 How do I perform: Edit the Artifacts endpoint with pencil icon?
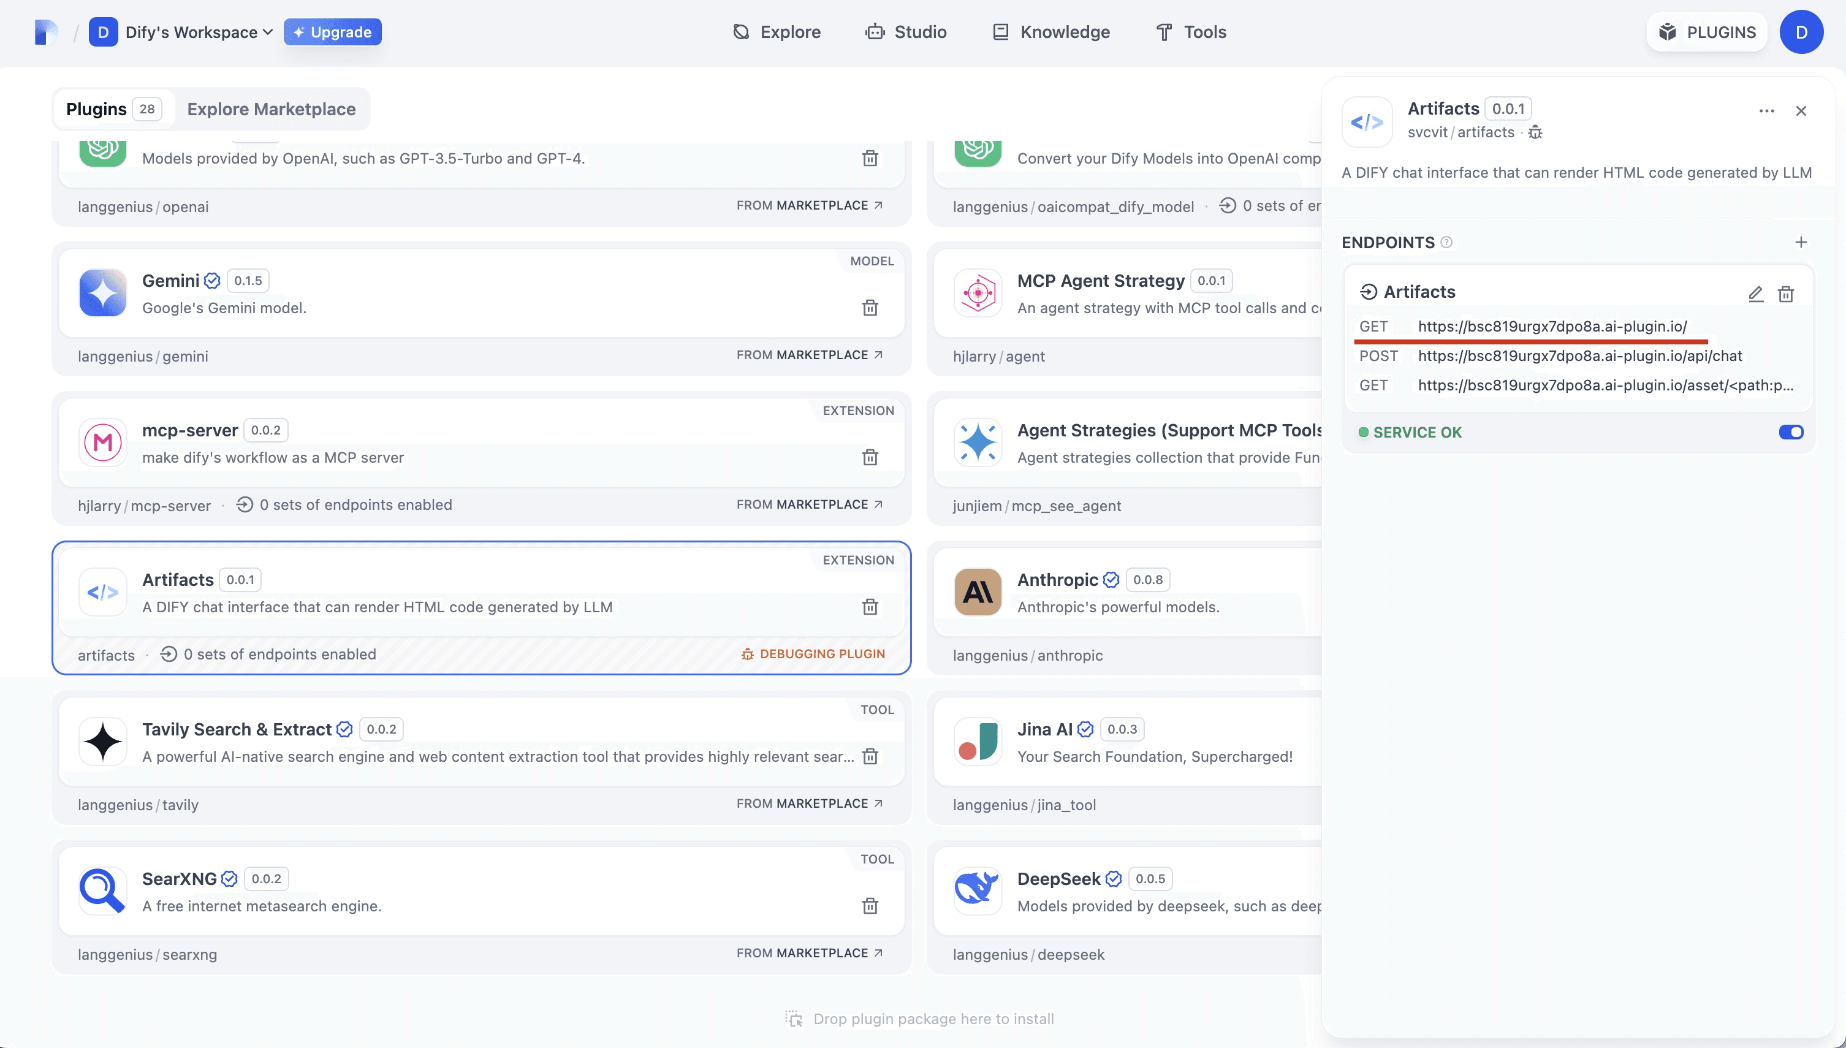coord(1755,294)
